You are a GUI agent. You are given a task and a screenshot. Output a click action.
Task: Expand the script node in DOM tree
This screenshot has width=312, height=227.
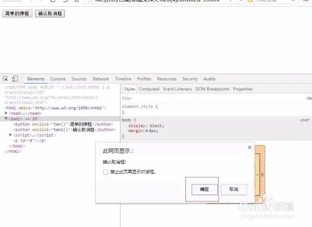pyautogui.click(x=11, y=135)
